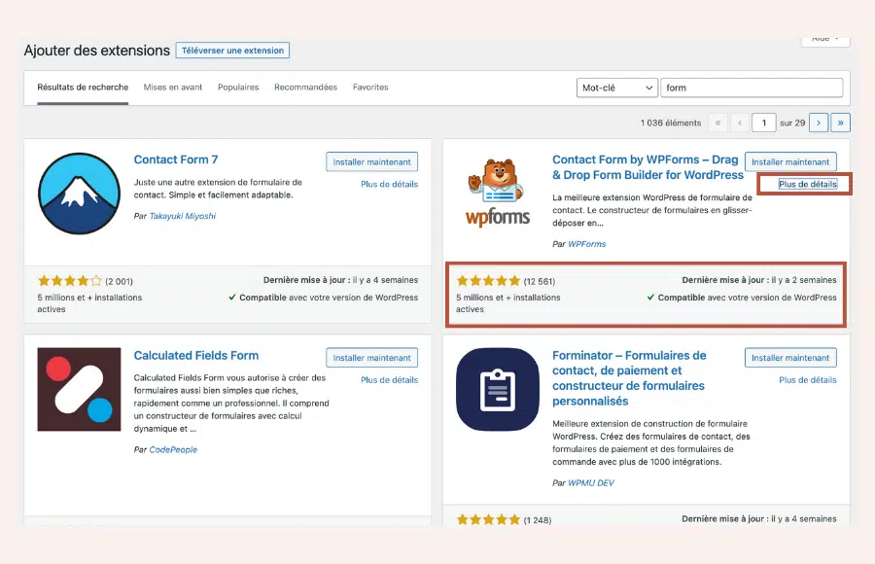Viewport: 875px width, 564px height.
Task: Install Contact Form 7 now
Action: click(372, 162)
